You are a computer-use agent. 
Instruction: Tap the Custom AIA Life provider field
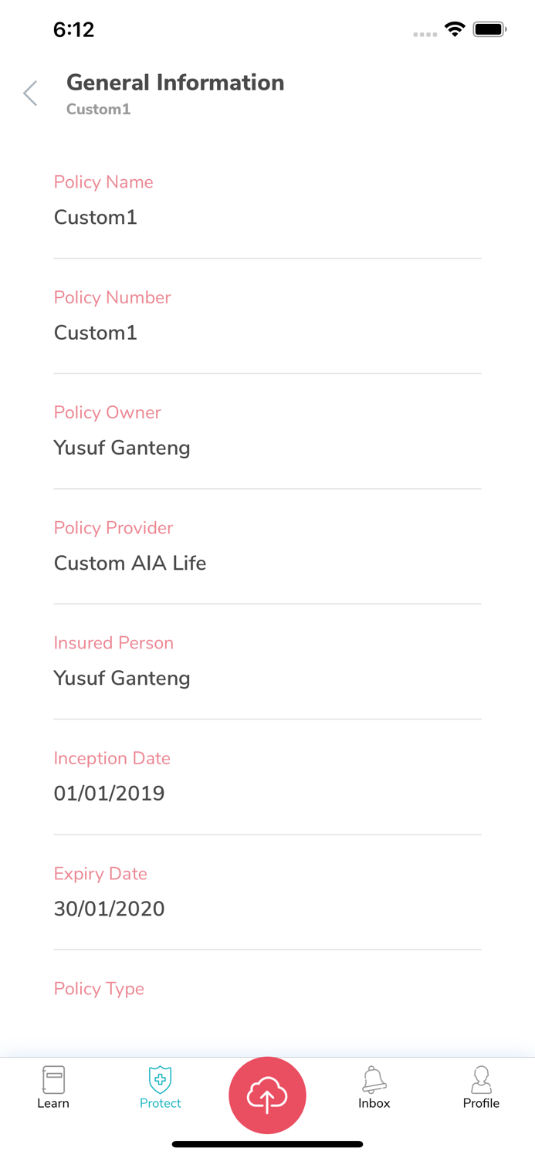(x=130, y=563)
